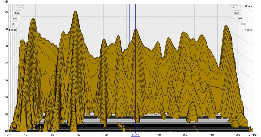Click the 72 dB axis value
The width and height of the screenshot is (261, 137).
click(x=6, y=63)
